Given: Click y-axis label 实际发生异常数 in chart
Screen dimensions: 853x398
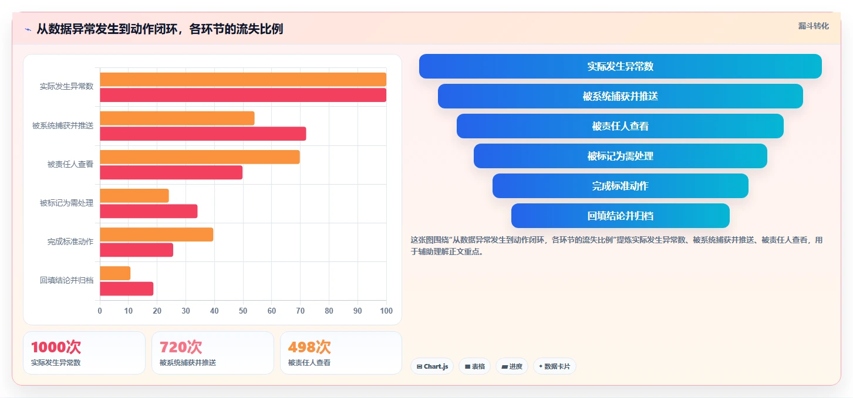Looking at the screenshot, I should pos(66,87).
